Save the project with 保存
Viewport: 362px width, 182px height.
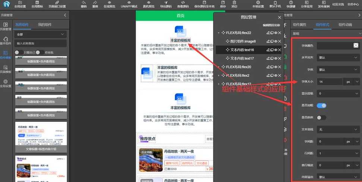point(223,4)
